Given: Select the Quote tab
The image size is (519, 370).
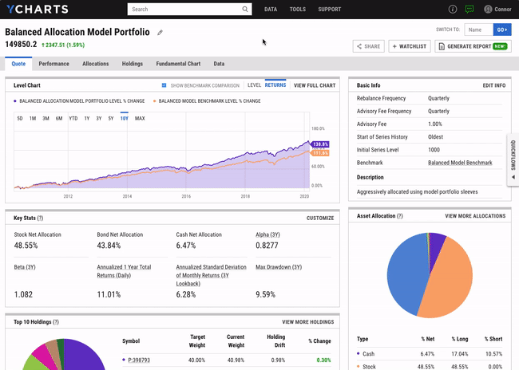Looking at the screenshot, I should (x=18, y=64).
